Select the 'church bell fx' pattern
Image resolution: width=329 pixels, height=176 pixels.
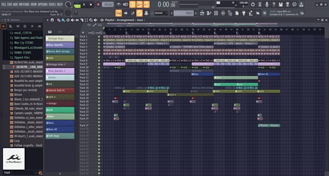click(60, 90)
